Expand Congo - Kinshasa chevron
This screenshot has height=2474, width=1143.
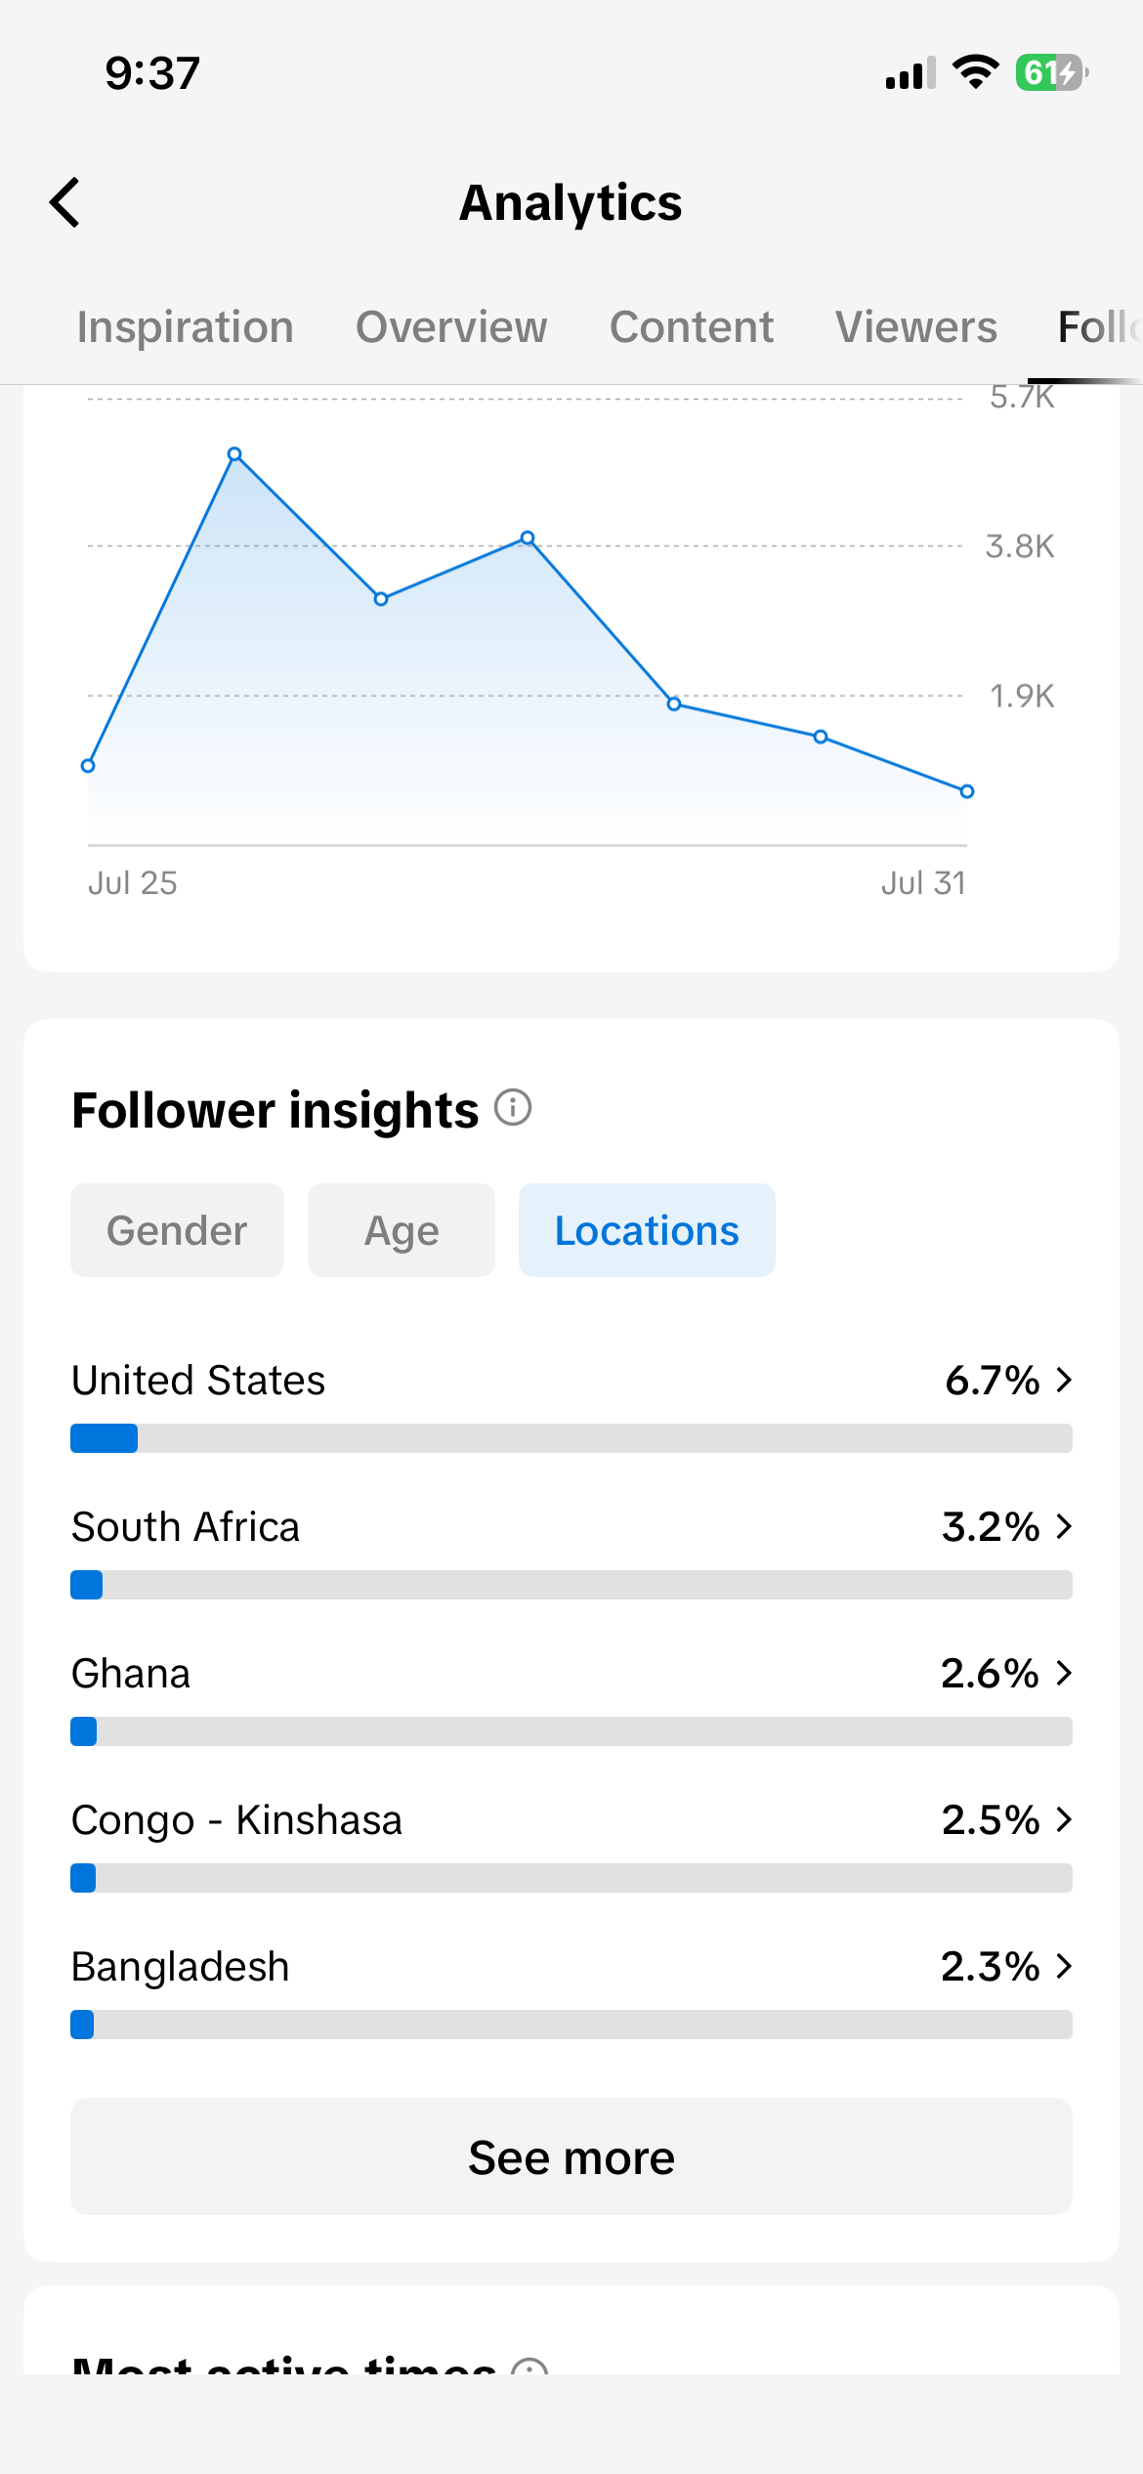pos(1065,1819)
